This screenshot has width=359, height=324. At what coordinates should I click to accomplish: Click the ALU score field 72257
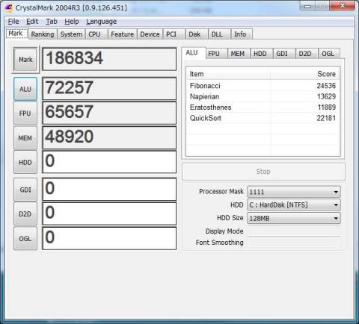coord(109,89)
